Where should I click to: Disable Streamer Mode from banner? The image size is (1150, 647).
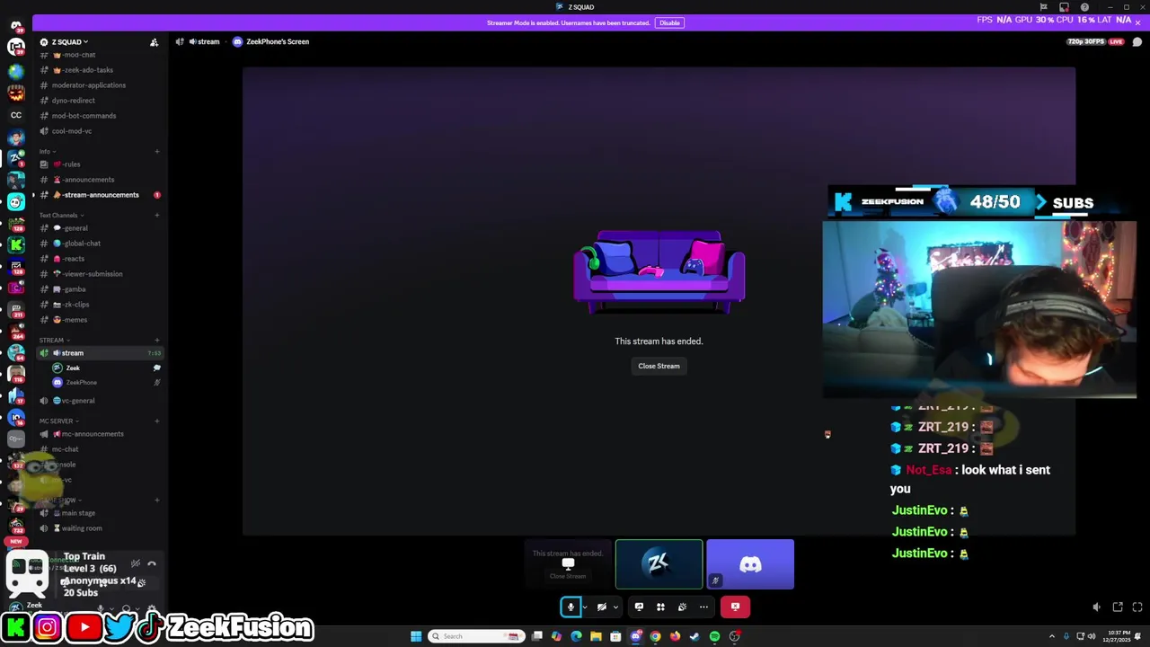[669, 22]
